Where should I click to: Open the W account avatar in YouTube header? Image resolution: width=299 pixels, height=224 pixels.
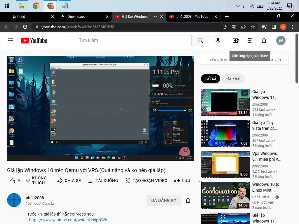coord(281,40)
